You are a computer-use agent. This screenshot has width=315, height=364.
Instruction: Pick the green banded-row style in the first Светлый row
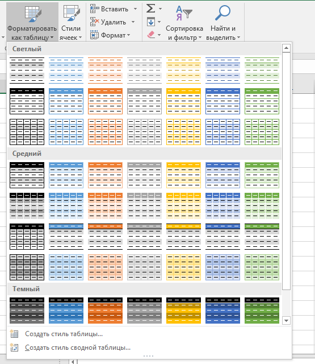(262, 71)
